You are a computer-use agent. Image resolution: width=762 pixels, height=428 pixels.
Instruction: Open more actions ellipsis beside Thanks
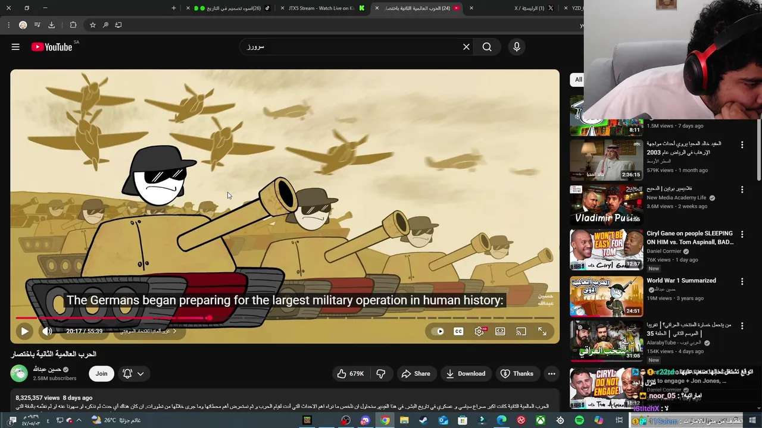point(552,373)
